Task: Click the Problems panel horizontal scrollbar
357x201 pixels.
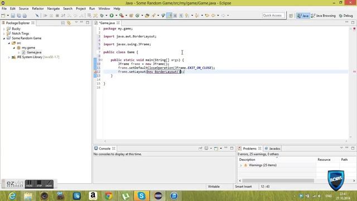Action: pyautogui.click(x=278, y=180)
